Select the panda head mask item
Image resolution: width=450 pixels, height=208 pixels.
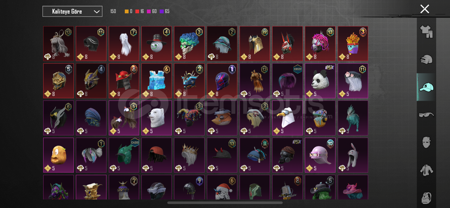320,81
